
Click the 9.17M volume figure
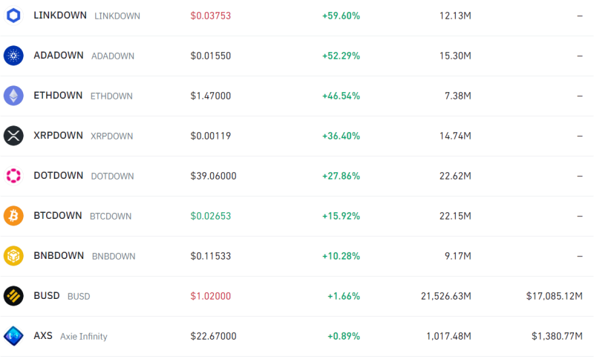(458, 257)
